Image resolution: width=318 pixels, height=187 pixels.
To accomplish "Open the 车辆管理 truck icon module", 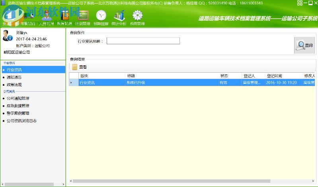I will click(28, 18).
